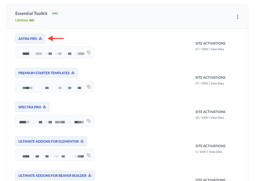
Task: Click the download icon on Premium Starter Templates
Action: [x=73, y=73]
